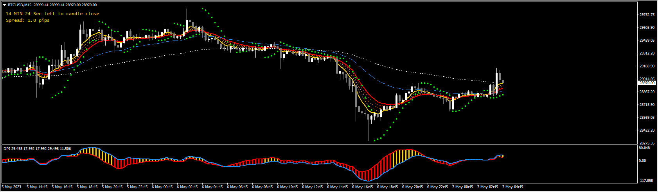
Task: Click the '6 May 16:45' time label
Action: pyautogui.click(x=363, y=187)
